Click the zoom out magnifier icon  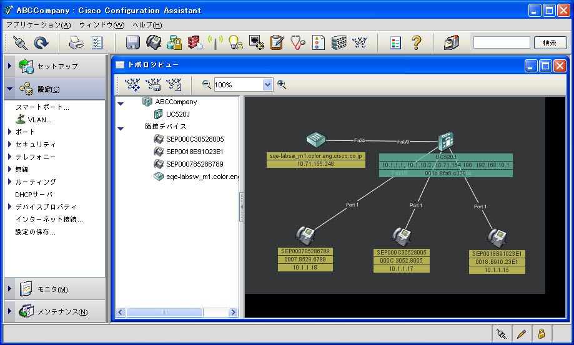[207, 84]
